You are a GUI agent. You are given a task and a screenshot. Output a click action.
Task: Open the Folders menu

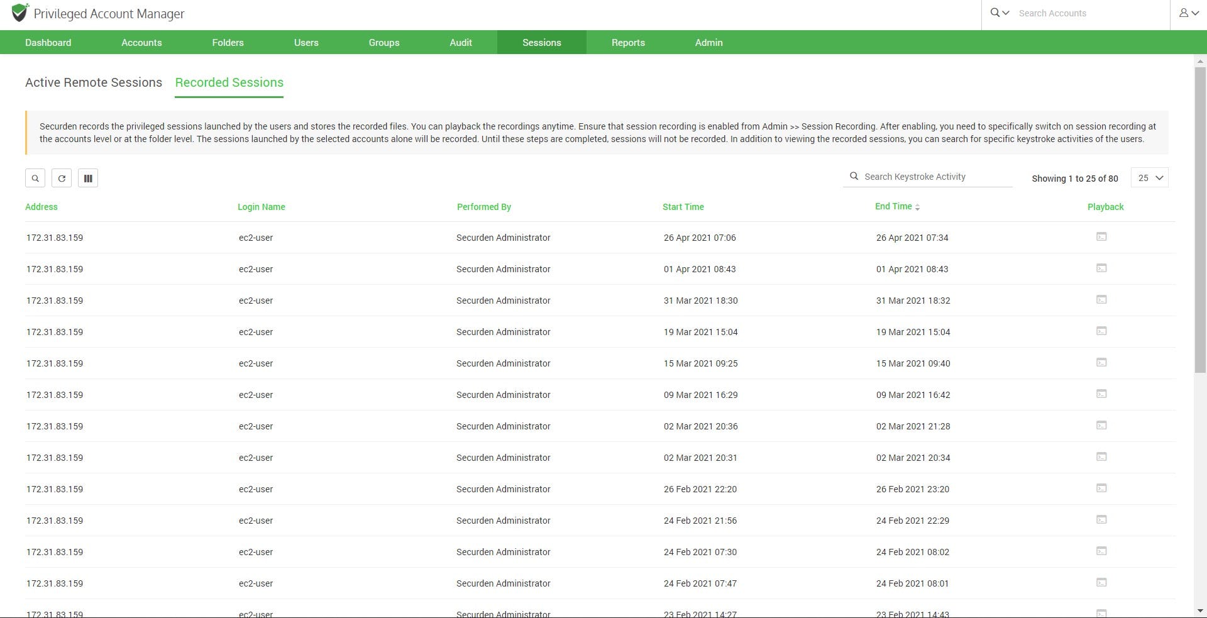pos(228,43)
